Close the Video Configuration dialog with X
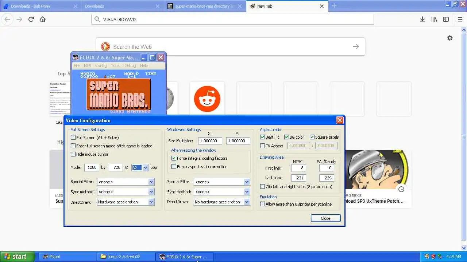467x262 pixels. tap(340, 120)
